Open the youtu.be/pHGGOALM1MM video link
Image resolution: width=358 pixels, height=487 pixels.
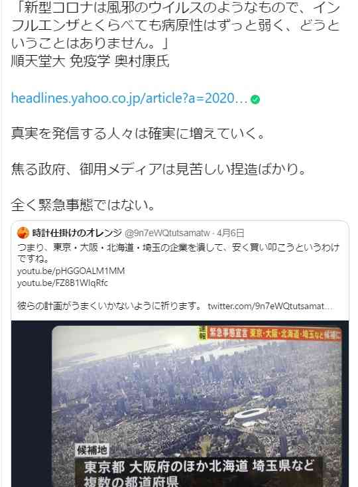(x=71, y=271)
